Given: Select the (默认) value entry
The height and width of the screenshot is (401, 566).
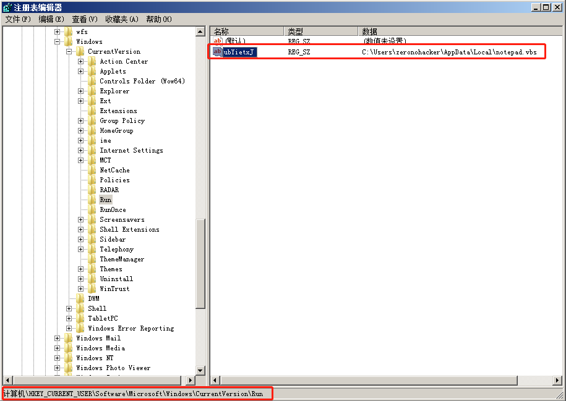Looking at the screenshot, I should (235, 41).
